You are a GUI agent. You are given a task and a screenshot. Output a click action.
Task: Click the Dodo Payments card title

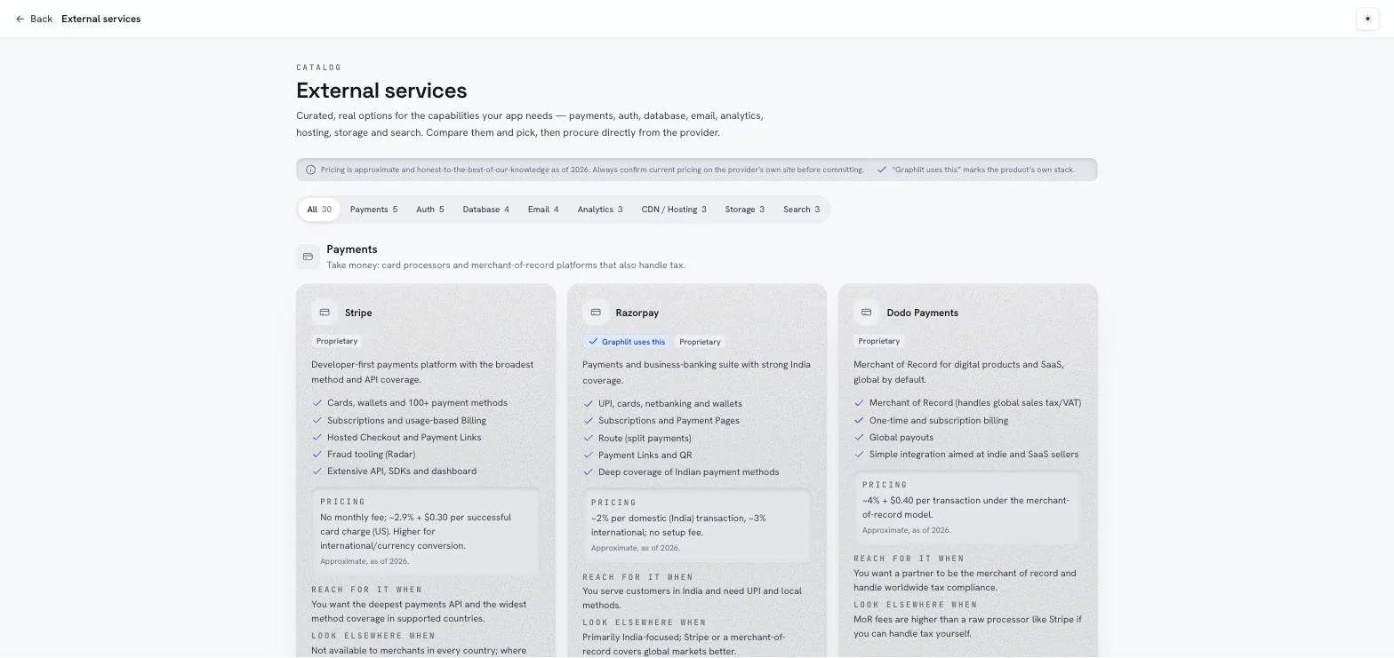coord(922,313)
